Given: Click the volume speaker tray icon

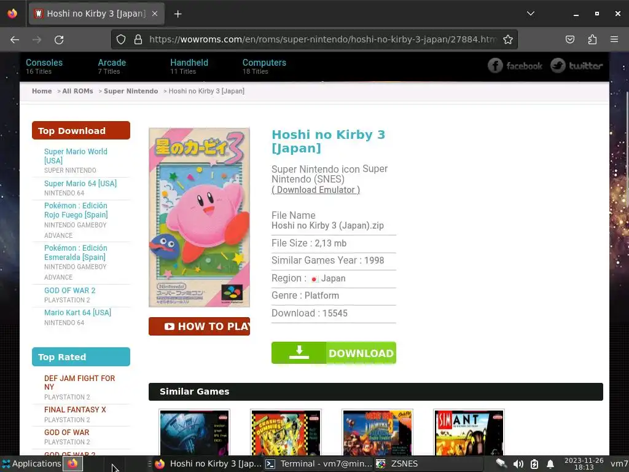Looking at the screenshot, I should click(x=518, y=464).
